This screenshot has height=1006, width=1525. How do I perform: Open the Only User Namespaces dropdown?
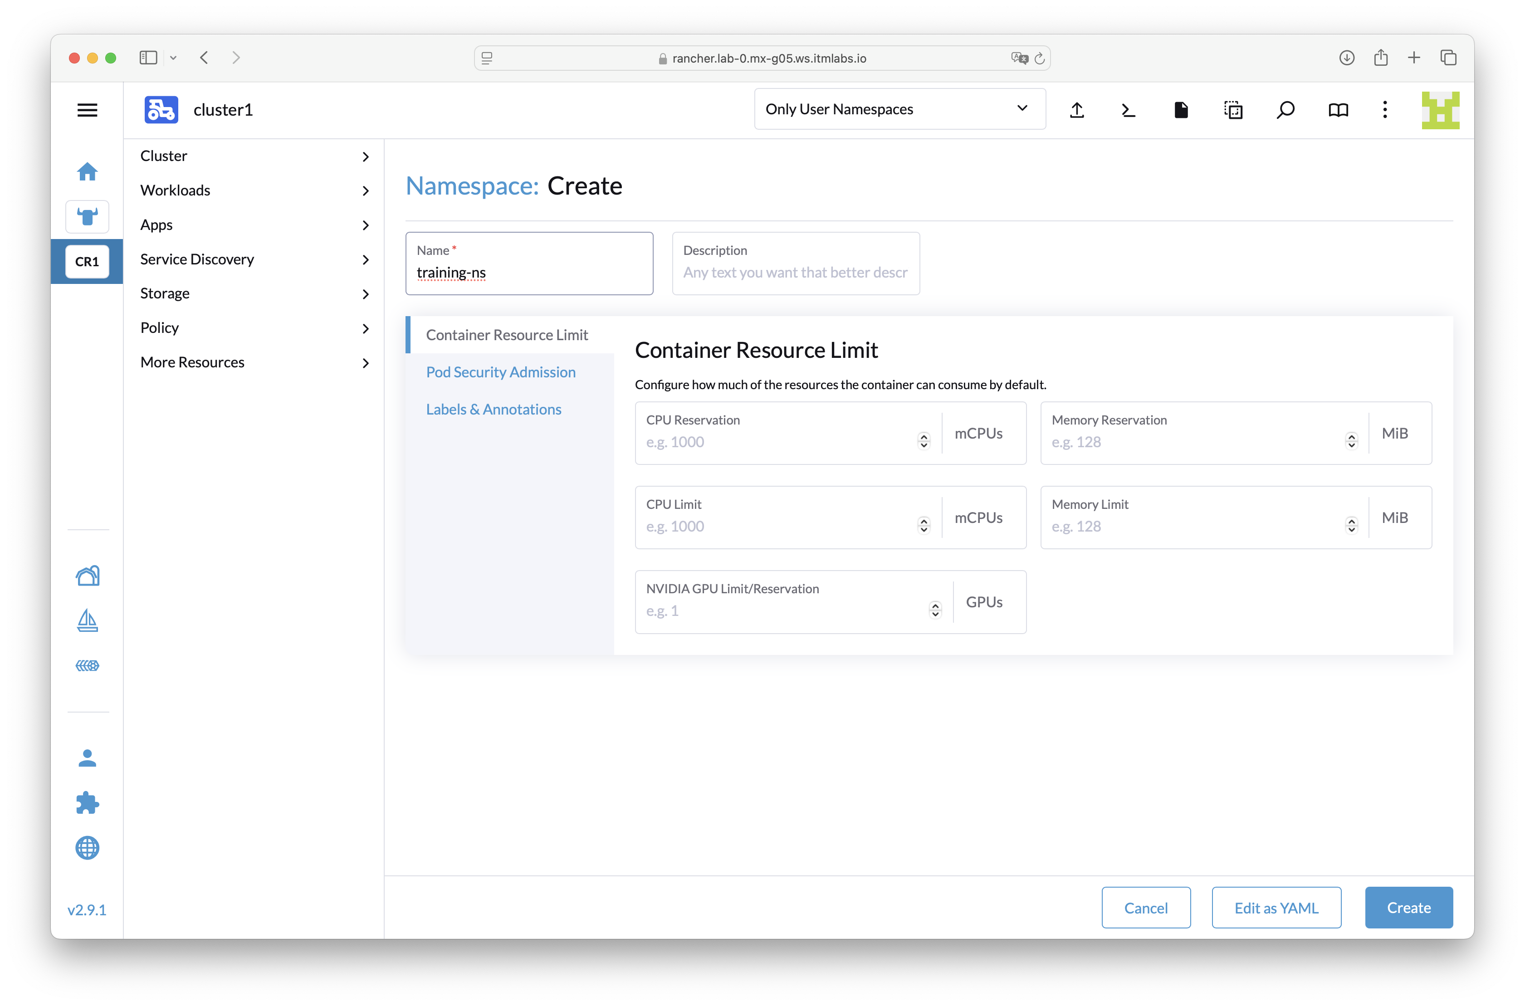tap(899, 109)
